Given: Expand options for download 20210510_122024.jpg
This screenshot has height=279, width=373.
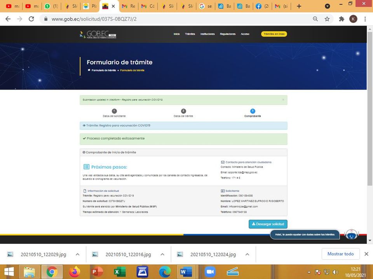Looking at the screenshot, I should point(247,254).
